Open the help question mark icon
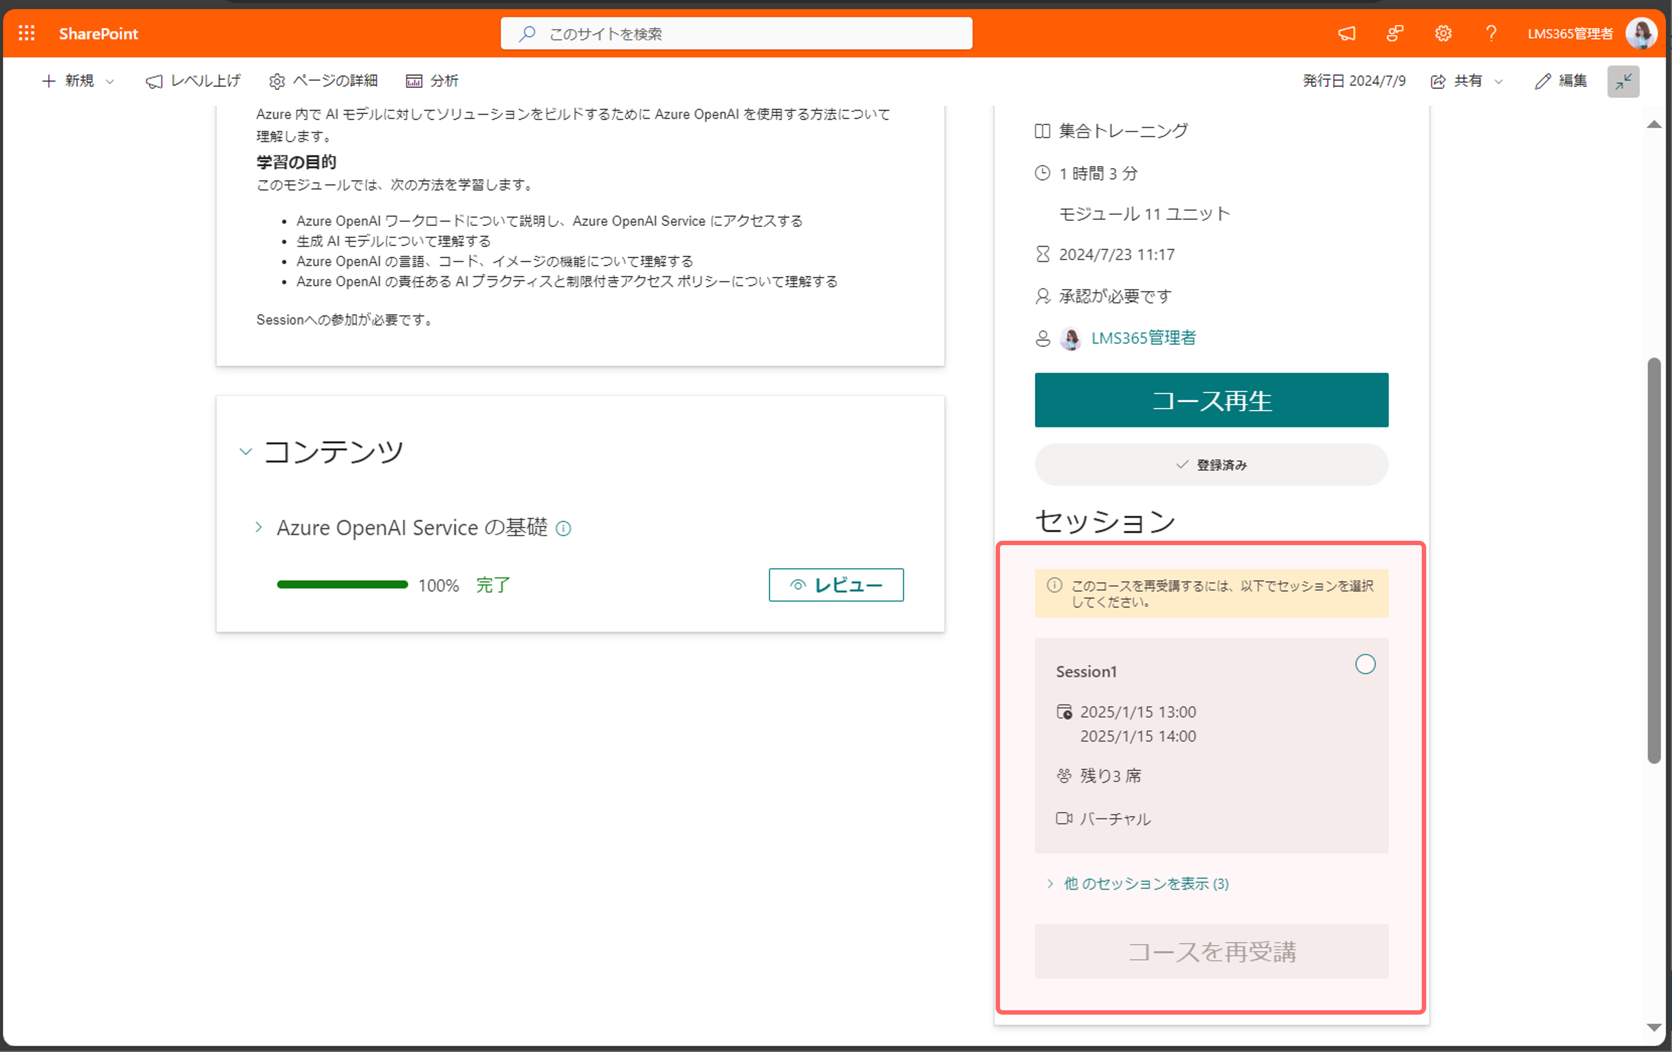 click(1491, 33)
